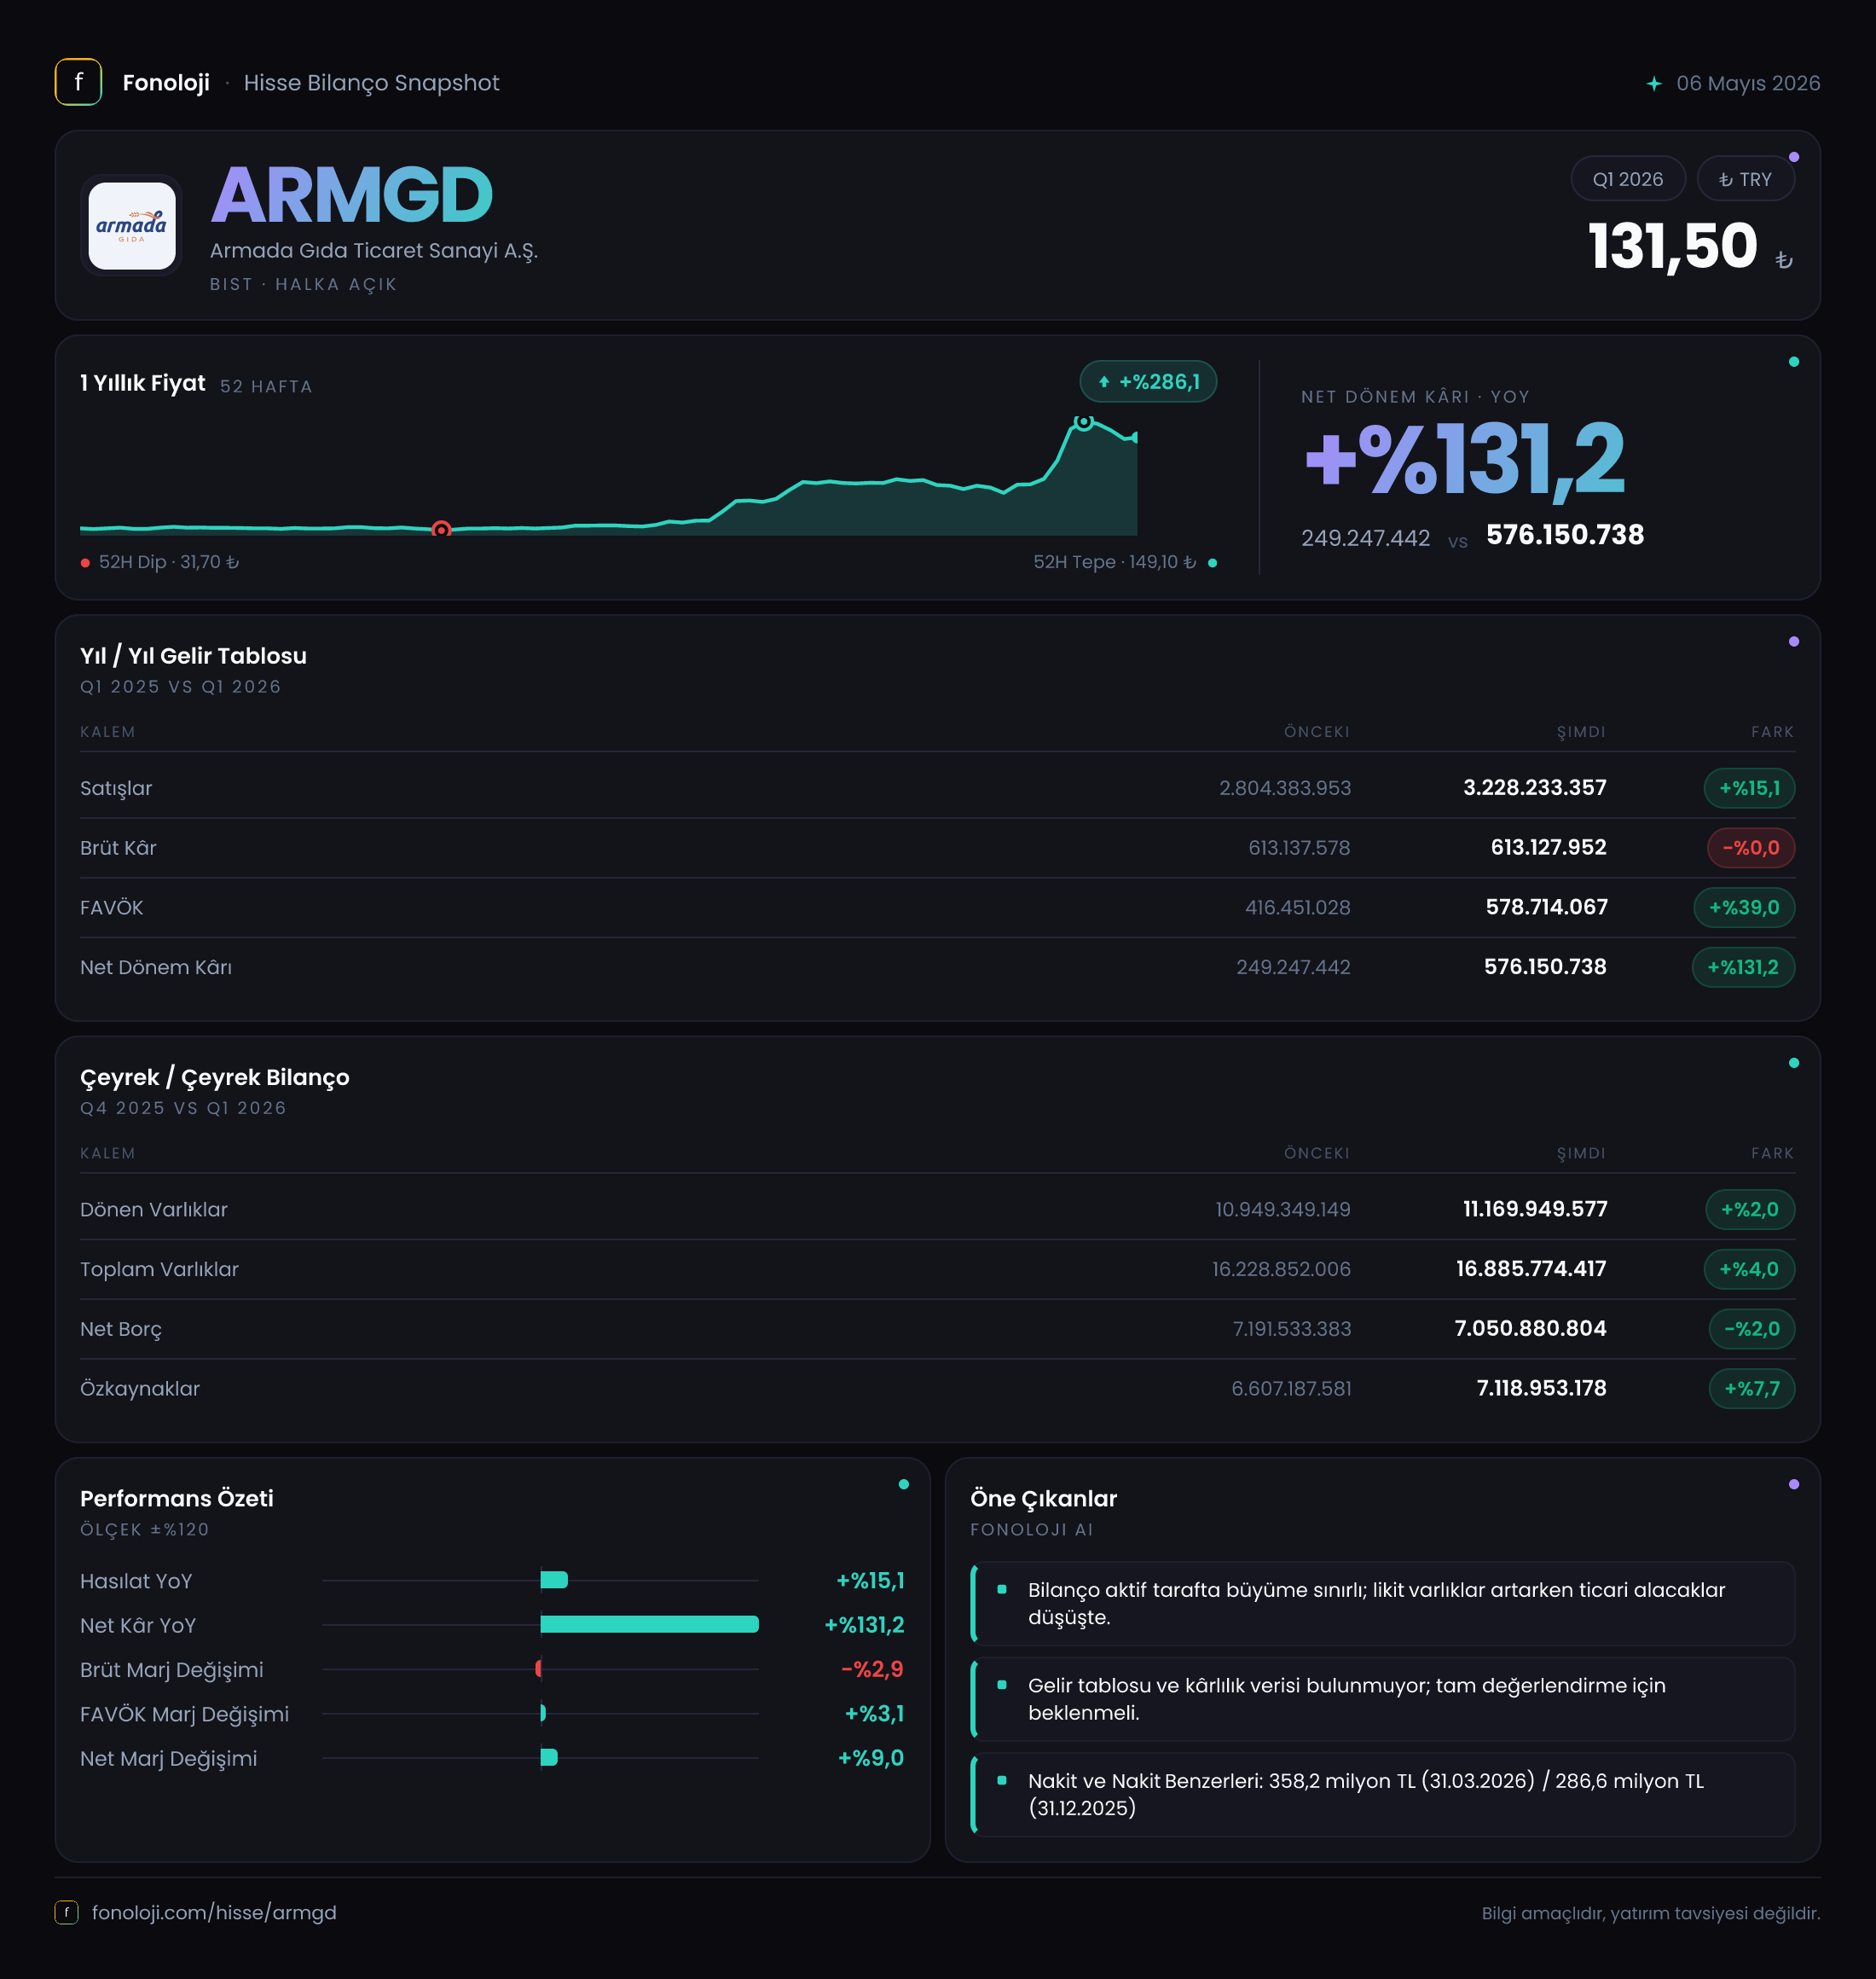
Task: Click the Hasılat YoY performance bar
Action: [554, 1580]
